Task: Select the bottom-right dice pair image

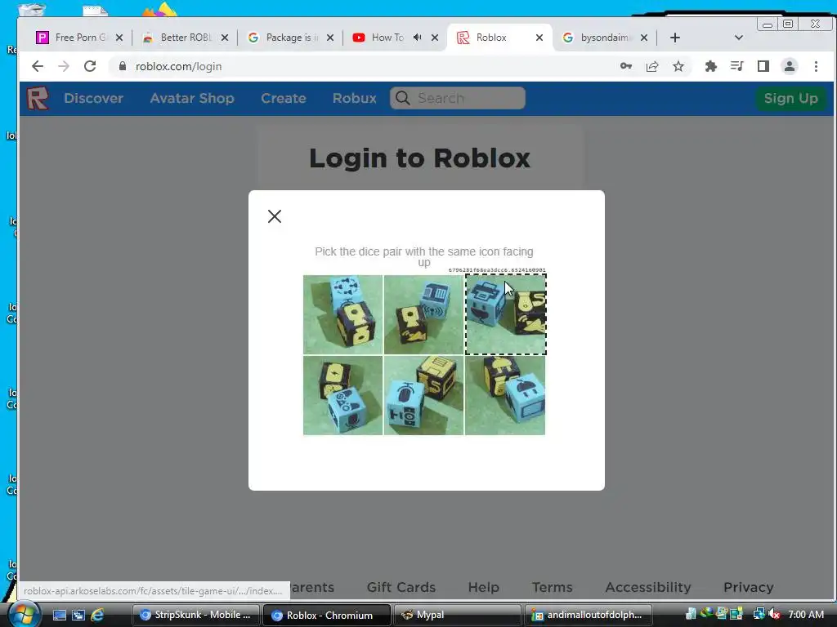Action: 505,395
